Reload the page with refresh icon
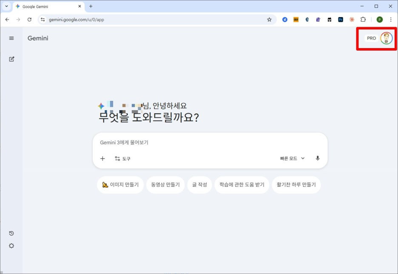 [29, 20]
